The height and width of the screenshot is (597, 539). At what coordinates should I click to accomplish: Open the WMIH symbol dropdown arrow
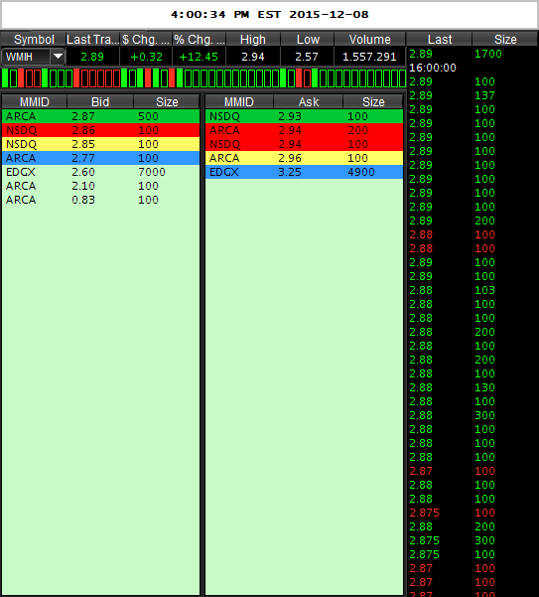click(x=58, y=57)
